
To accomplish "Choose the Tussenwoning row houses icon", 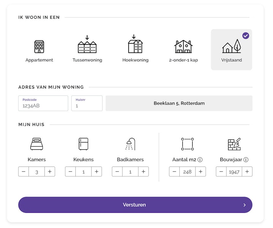I will pyautogui.click(x=87, y=44).
